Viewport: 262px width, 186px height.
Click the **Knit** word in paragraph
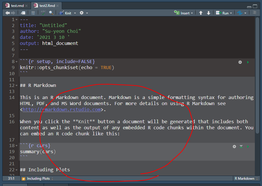[84, 122]
